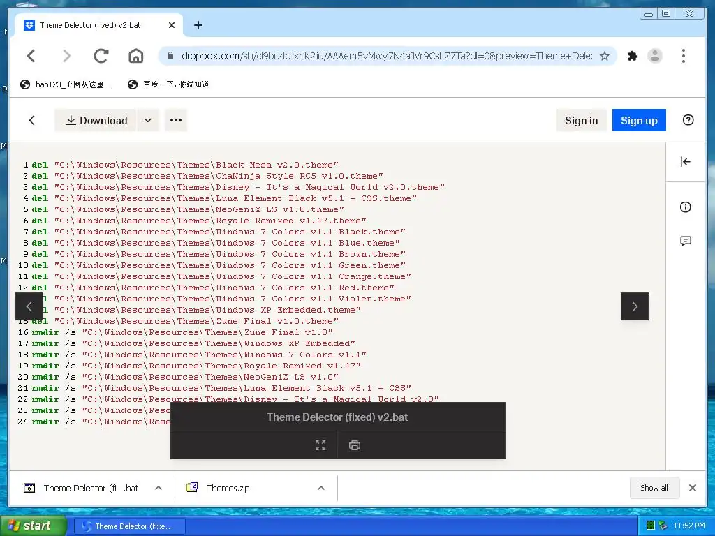Open the hao123 bookmark
715x536 pixels.
65,84
